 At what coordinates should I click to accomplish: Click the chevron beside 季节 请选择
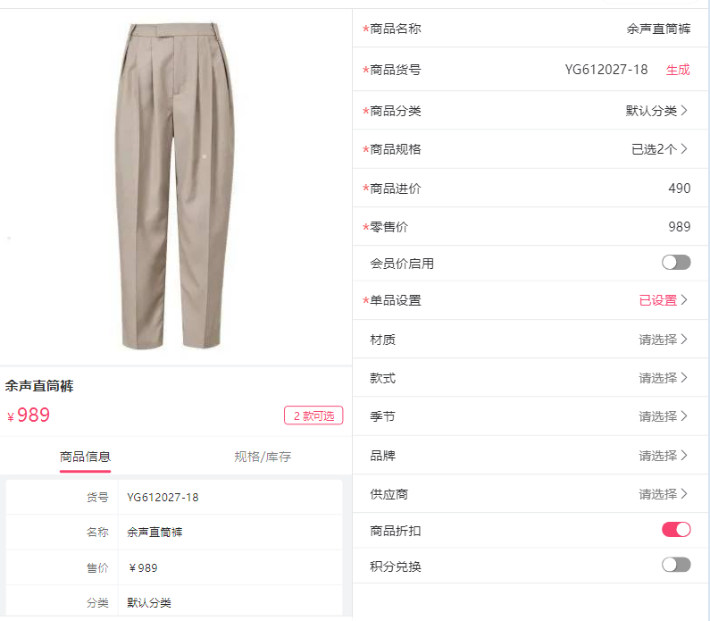pyautogui.click(x=684, y=415)
